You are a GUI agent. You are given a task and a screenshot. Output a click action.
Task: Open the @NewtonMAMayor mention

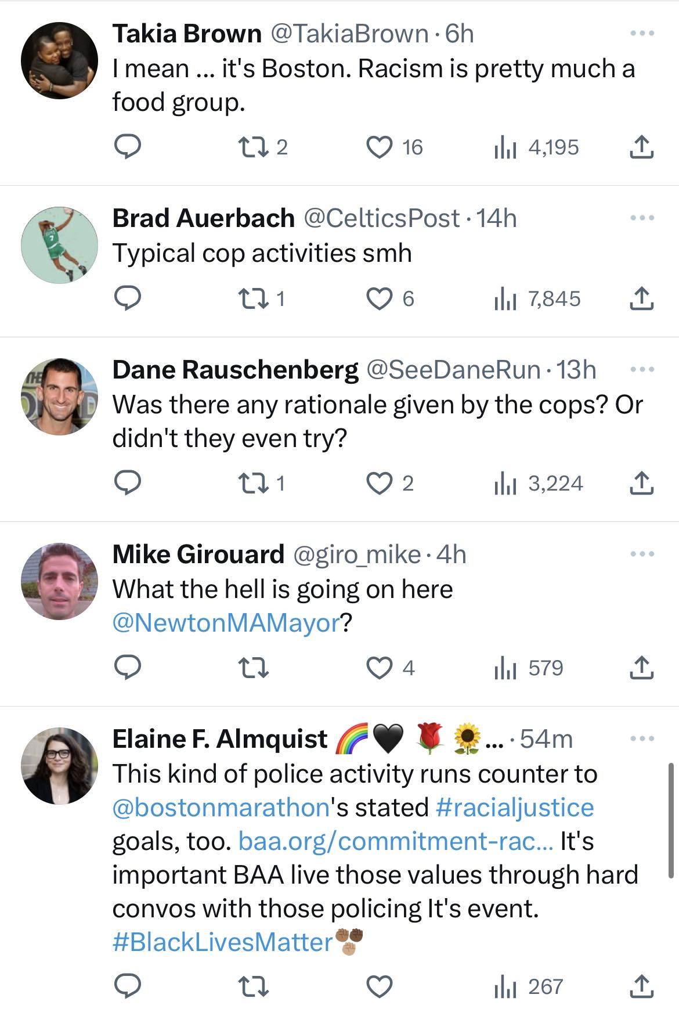click(226, 623)
